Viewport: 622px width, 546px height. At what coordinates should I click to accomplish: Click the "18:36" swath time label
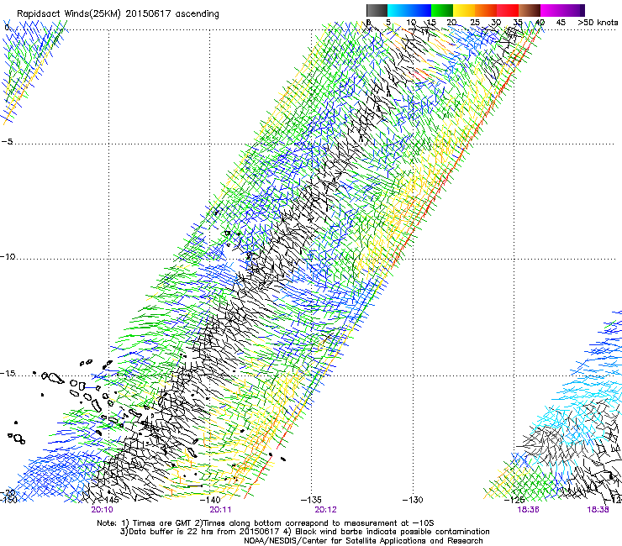point(528,510)
